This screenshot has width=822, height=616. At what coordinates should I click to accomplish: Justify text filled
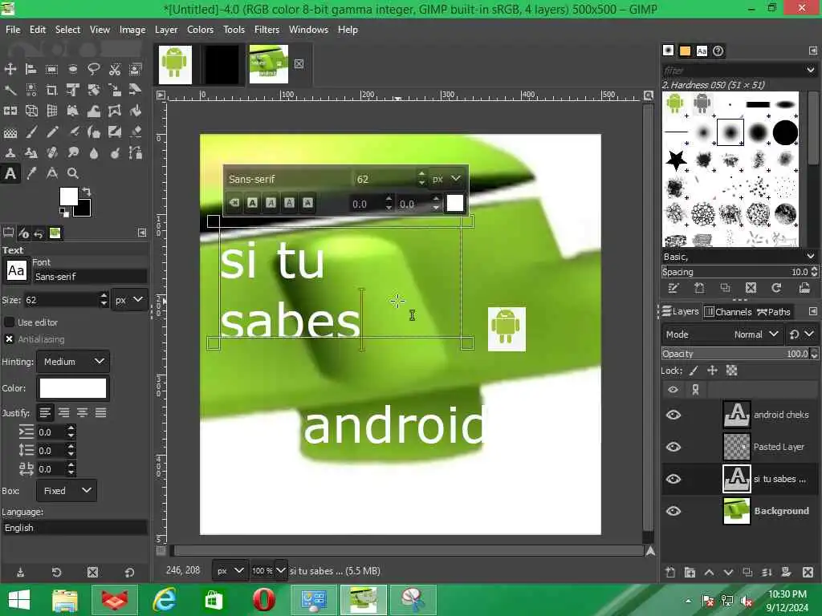100,413
